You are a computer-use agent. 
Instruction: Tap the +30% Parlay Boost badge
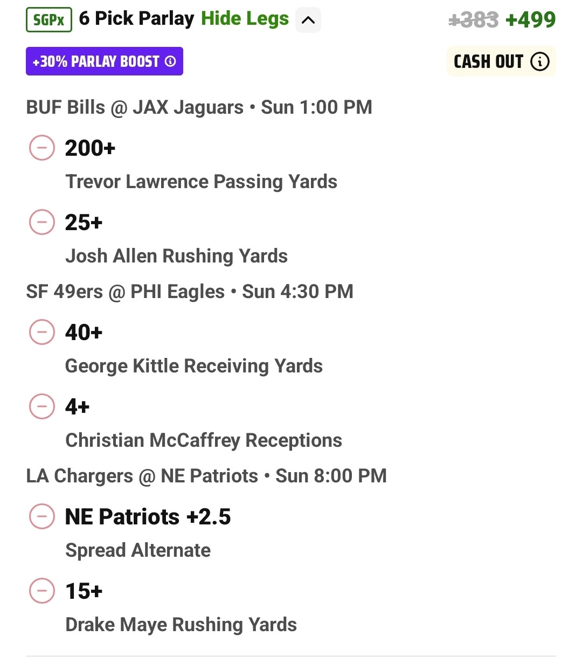coord(105,61)
